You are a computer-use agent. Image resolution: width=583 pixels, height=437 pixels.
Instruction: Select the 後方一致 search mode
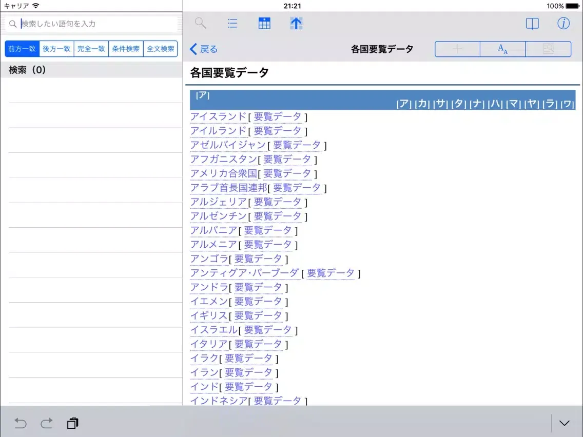[56, 49]
